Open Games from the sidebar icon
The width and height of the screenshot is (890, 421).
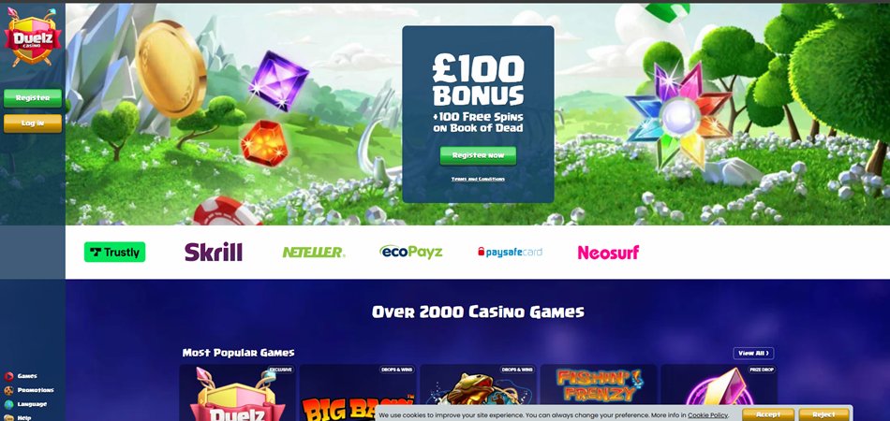tap(8, 376)
